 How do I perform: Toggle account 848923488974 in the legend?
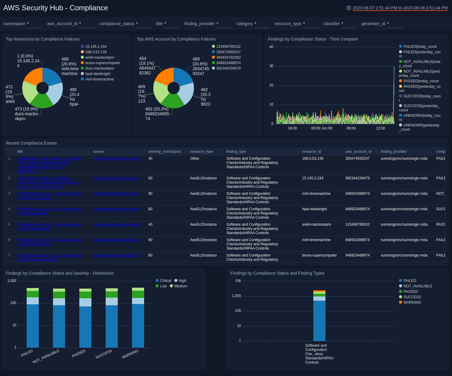[226, 63]
